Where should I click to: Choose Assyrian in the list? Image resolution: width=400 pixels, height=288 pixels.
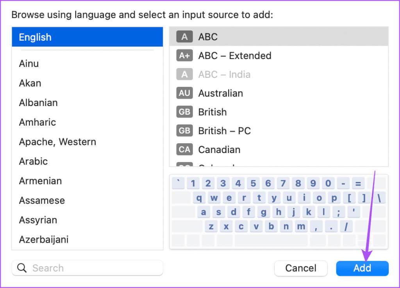87,220
